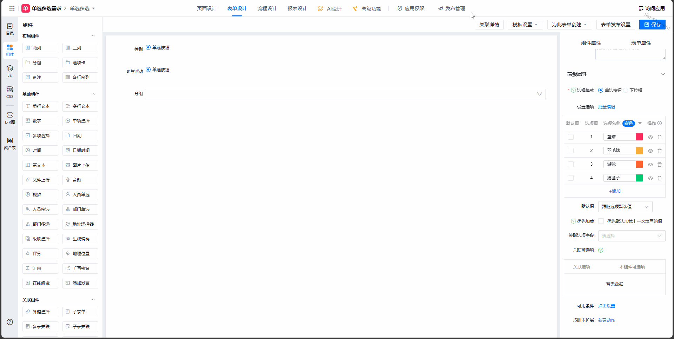Toggle visibility of the 羽毛球 option
The height and width of the screenshot is (339, 674).
650,151
